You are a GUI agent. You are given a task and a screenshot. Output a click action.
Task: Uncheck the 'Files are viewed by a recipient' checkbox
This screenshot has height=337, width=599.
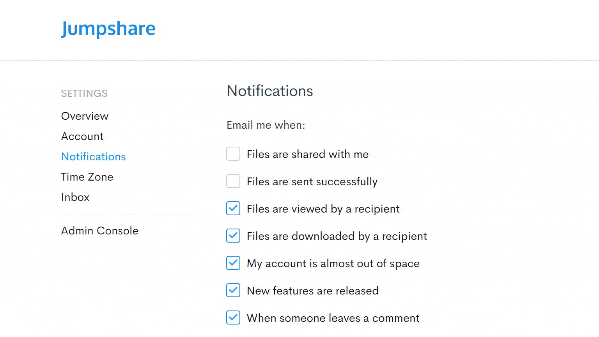[233, 209]
